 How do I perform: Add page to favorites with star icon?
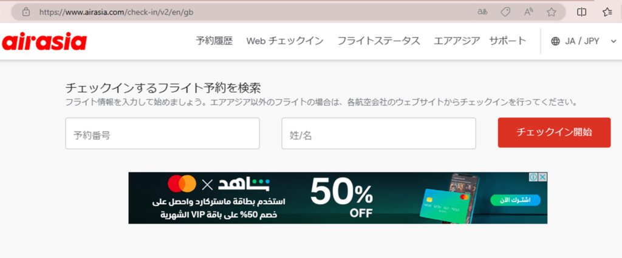(551, 12)
